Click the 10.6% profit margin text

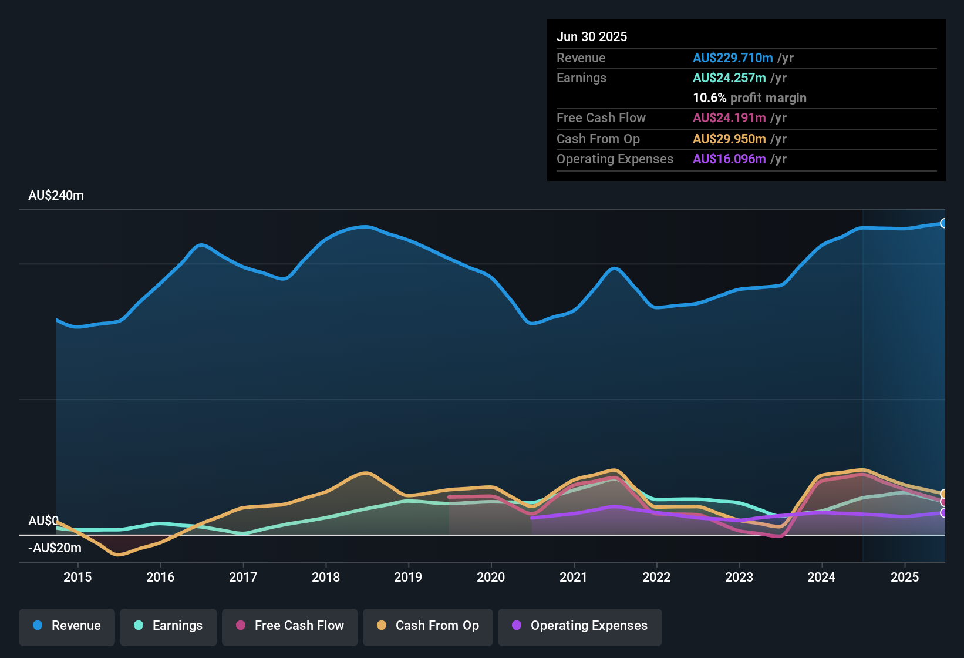coord(750,98)
